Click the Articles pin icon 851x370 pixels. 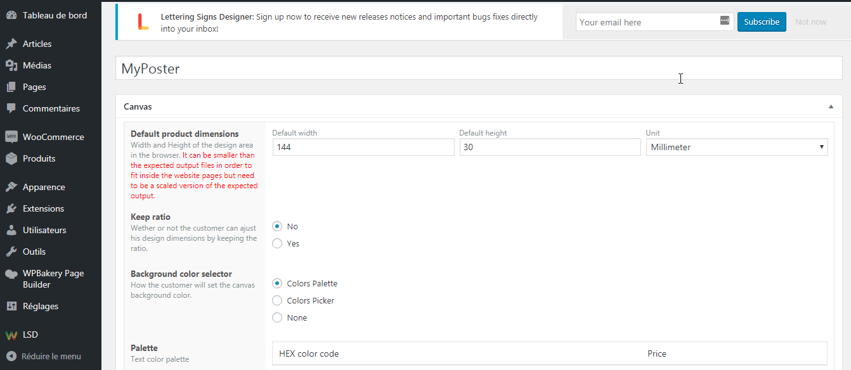pyautogui.click(x=11, y=44)
